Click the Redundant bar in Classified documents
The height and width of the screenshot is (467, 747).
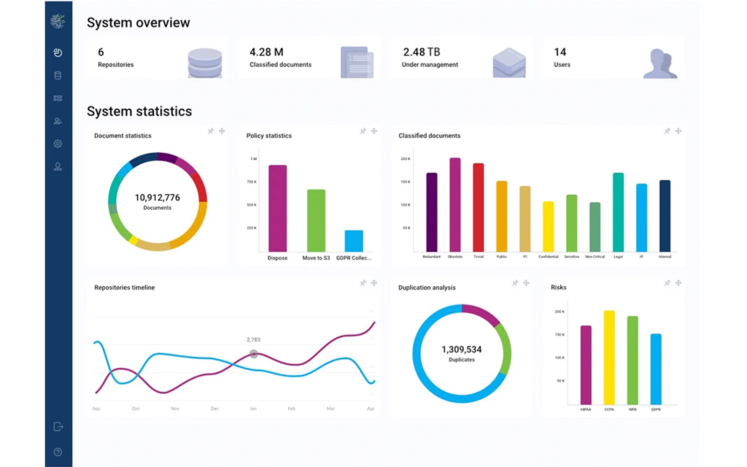click(432, 212)
